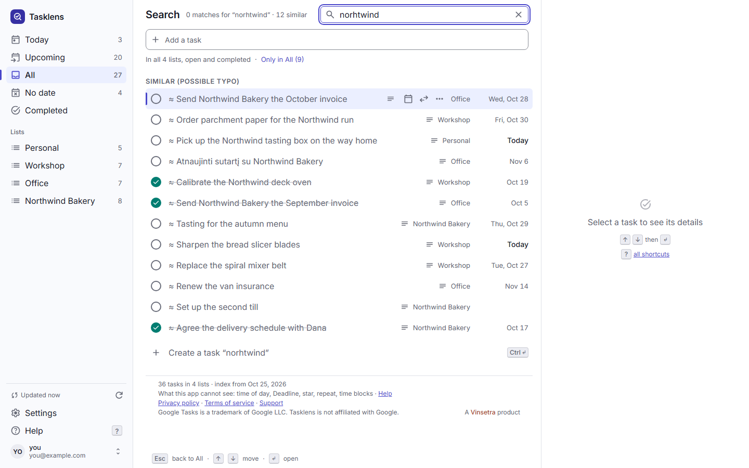Image resolution: width=749 pixels, height=468 pixels.
Task: Click the plus icon beside Create a task
Action: 156,353
